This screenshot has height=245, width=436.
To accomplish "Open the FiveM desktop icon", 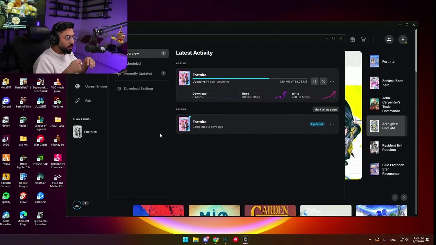I will 6,160.
